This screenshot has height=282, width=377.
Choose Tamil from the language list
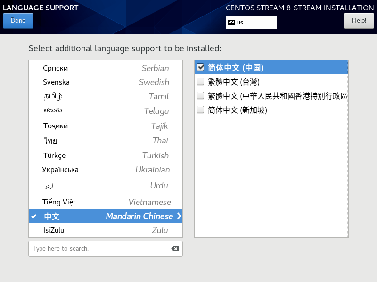pos(106,96)
